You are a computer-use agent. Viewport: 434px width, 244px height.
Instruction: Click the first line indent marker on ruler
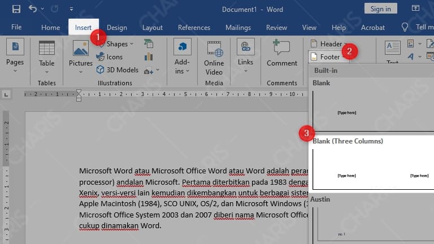point(79,91)
